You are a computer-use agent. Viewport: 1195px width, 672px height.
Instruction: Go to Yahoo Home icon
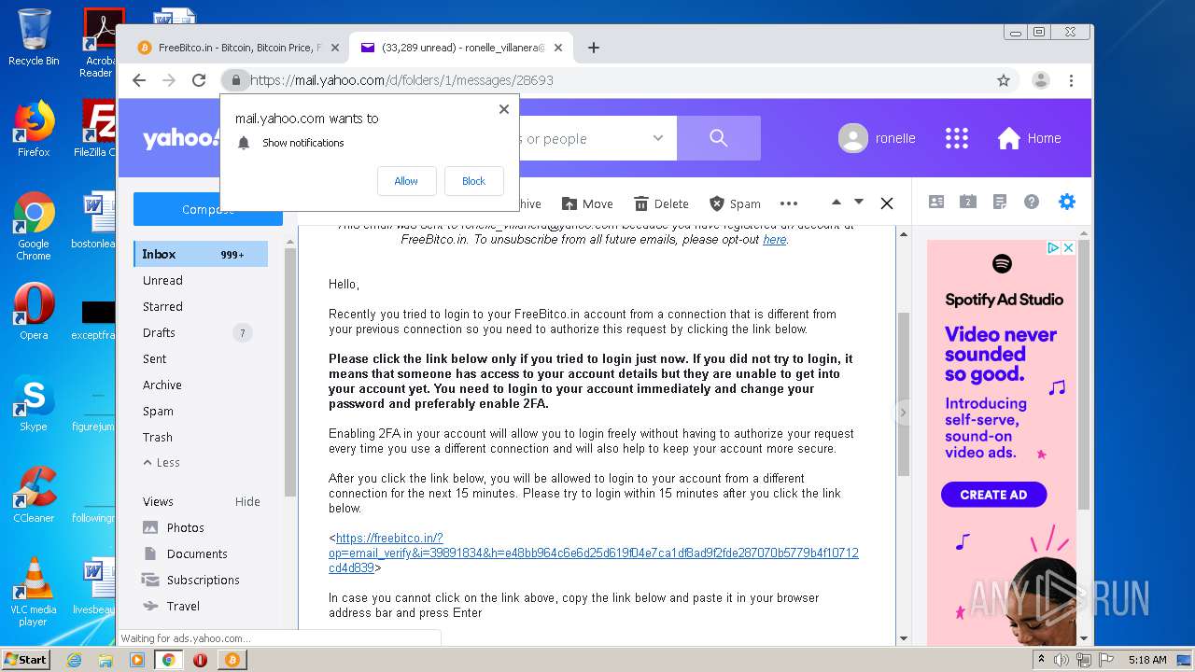1009,138
